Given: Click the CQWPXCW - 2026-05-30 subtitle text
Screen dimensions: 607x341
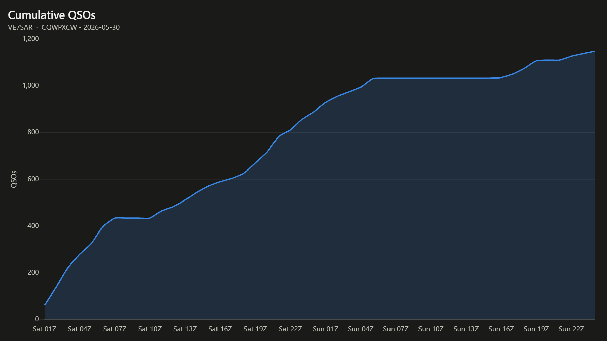Looking at the screenshot, I should [x=81, y=27].
